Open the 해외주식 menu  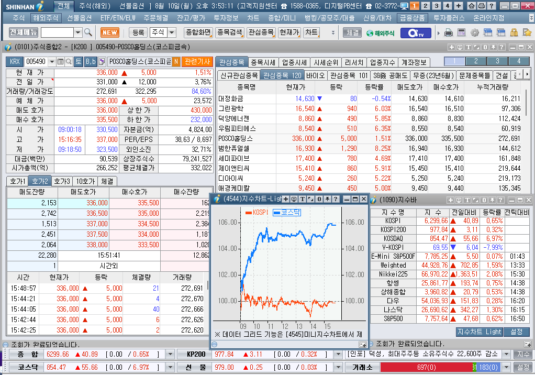coord(46,18)
